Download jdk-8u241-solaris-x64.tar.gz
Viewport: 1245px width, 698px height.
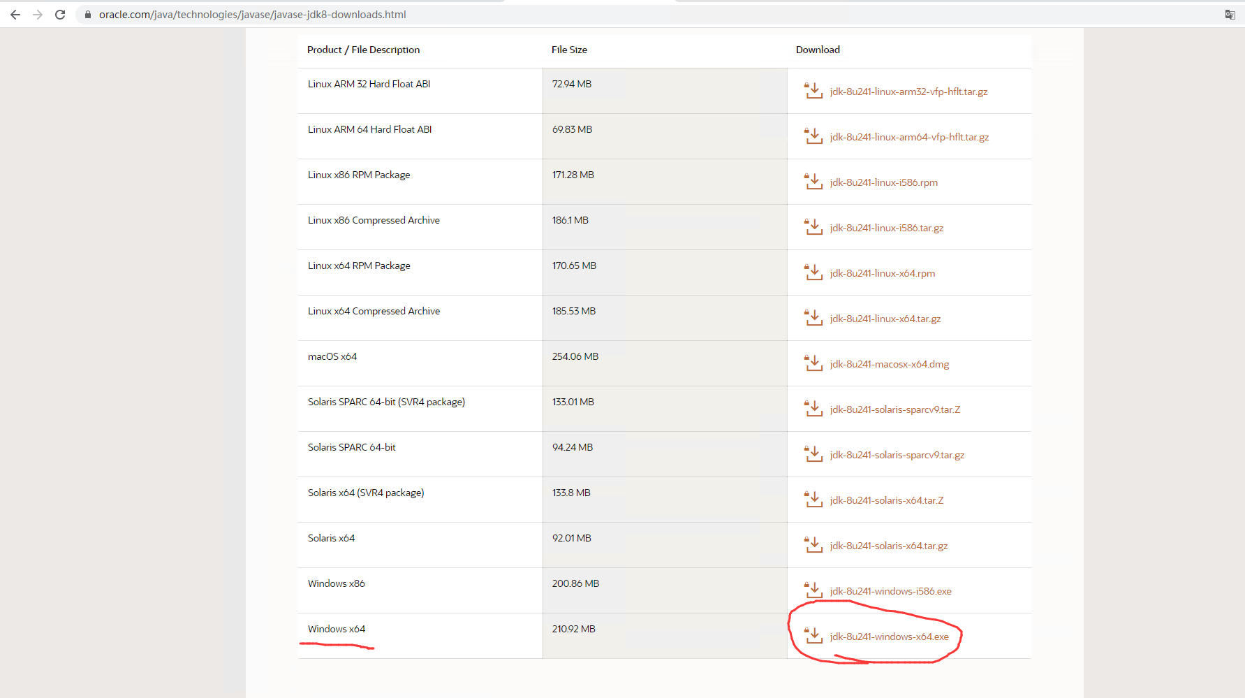889,546
